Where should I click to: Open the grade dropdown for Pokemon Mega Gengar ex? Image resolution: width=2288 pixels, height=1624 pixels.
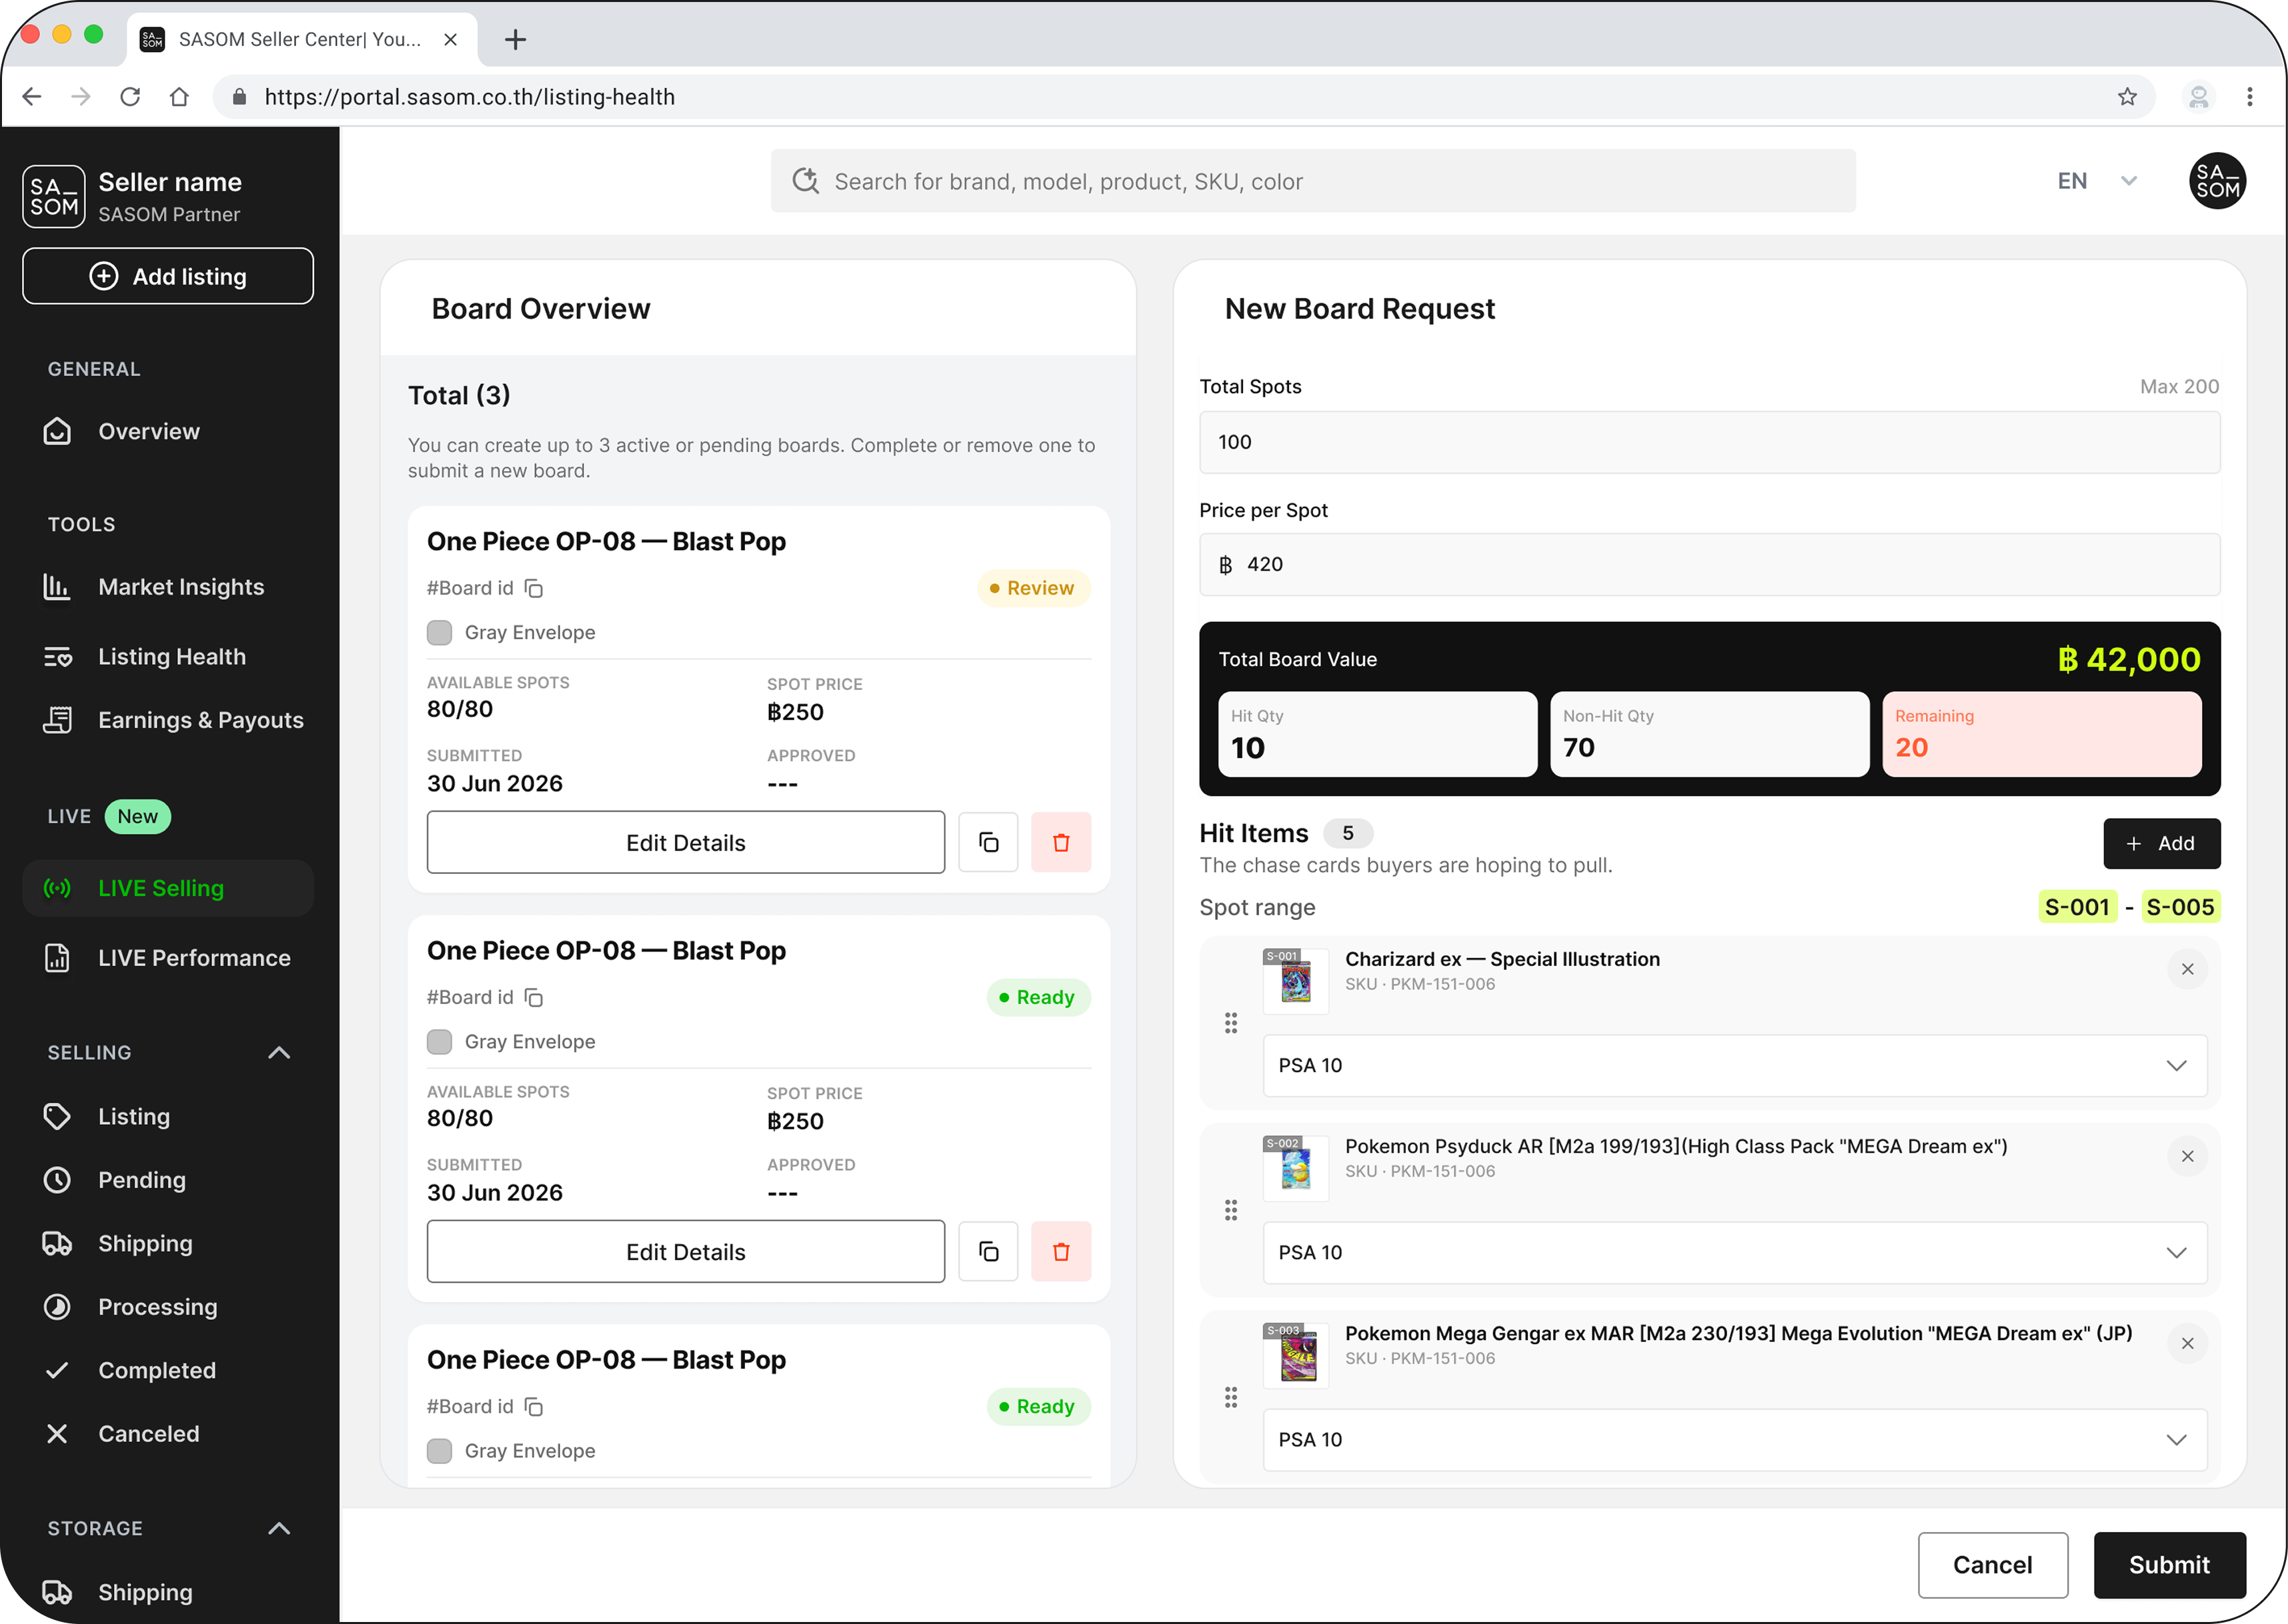(1734, 1439)
